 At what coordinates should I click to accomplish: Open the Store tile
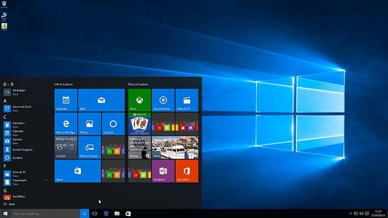click(78, 171)
